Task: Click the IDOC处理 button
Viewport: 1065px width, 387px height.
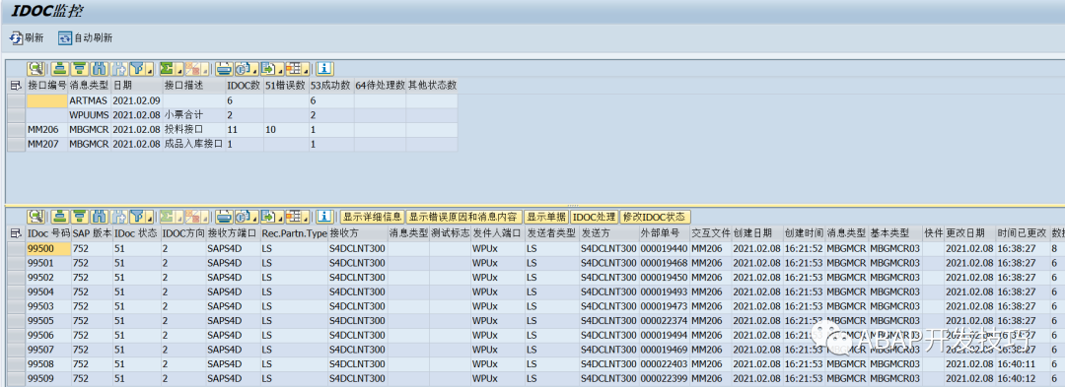Action: click(x=595, y=217)
